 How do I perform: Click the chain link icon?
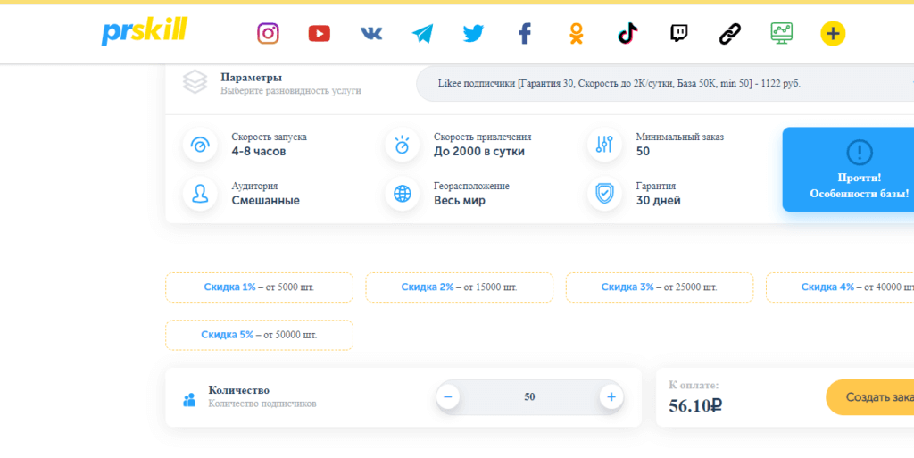pos(730,34)
